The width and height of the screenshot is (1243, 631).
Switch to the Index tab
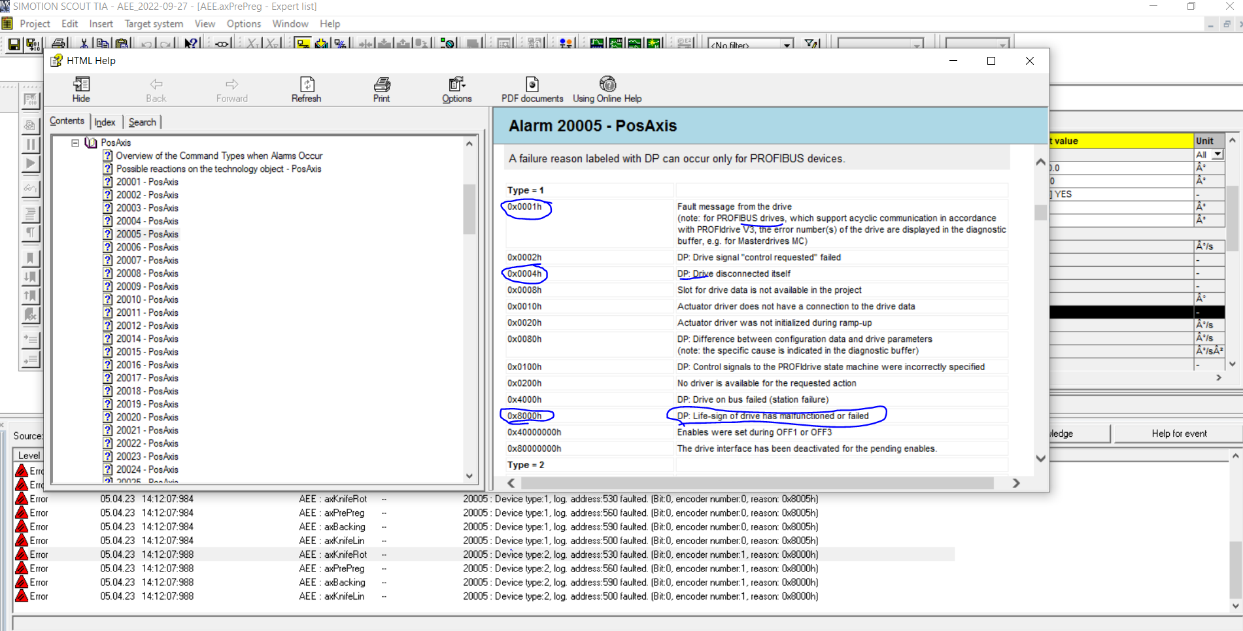pos(105,122)
